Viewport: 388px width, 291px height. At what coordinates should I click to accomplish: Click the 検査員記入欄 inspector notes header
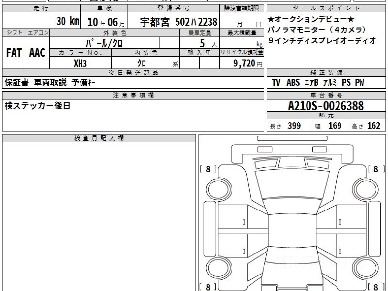(99, 138)
